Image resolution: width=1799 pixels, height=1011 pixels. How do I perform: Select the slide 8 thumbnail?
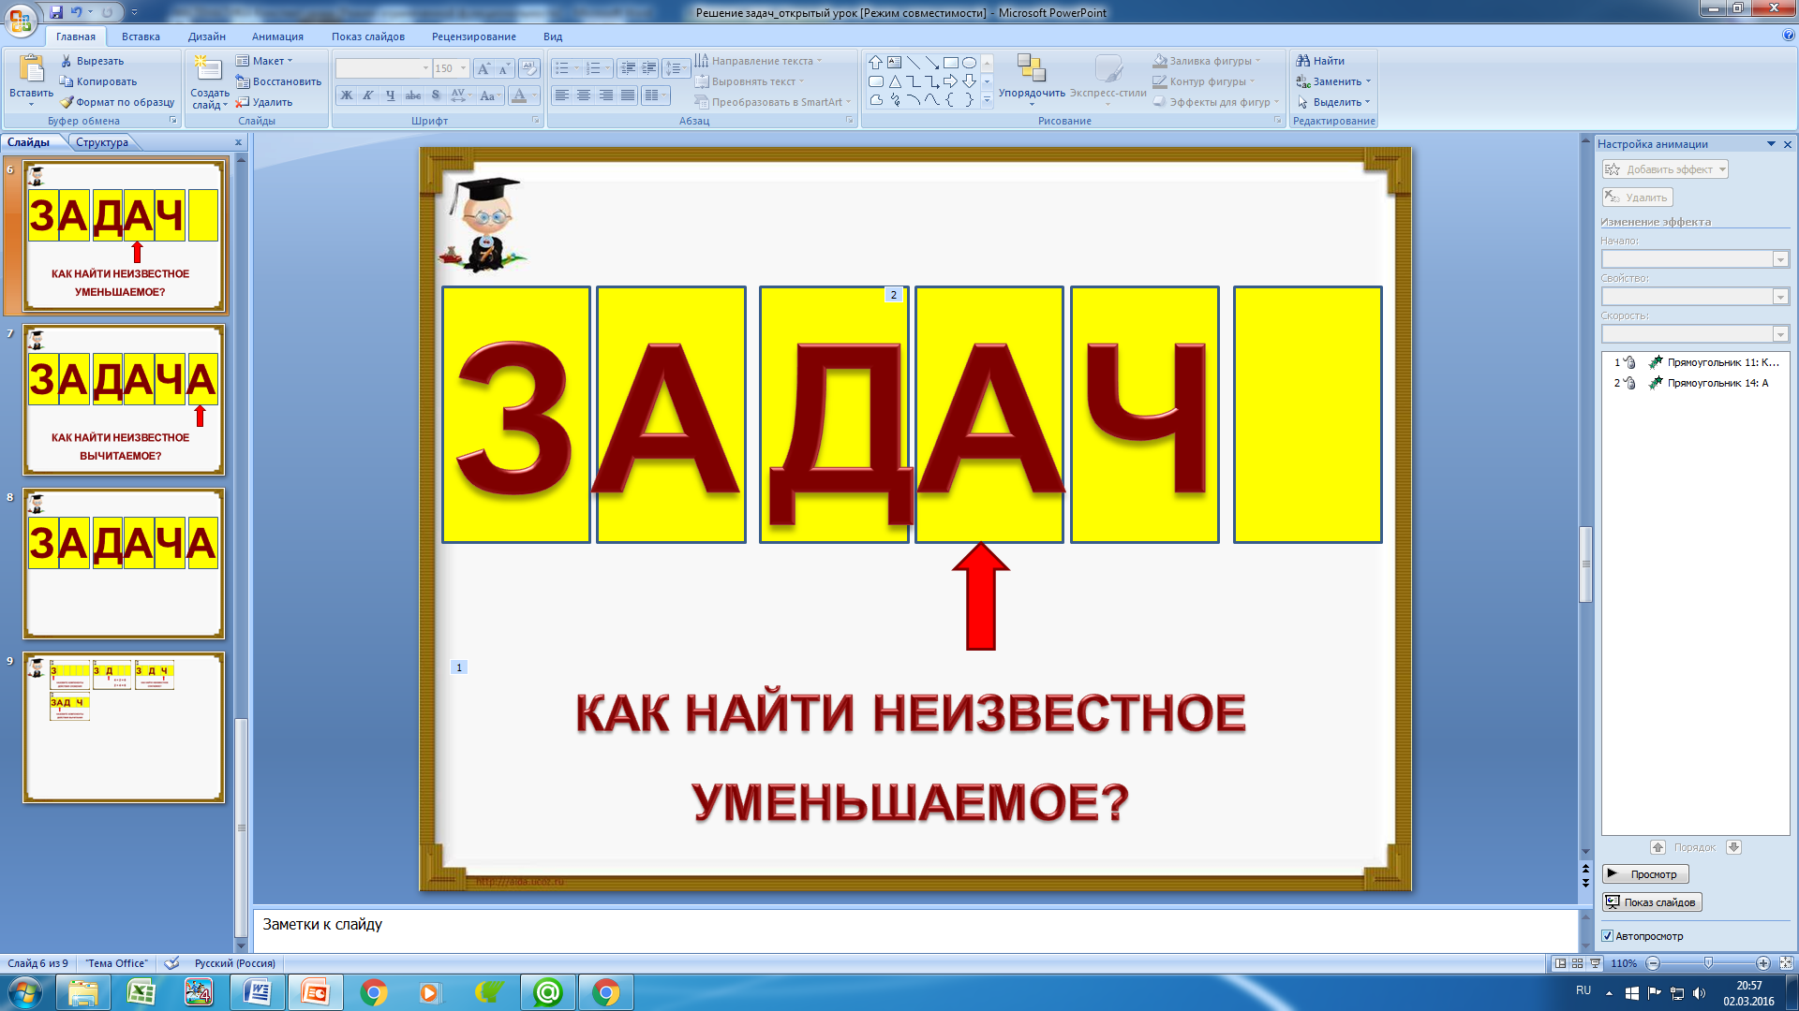tap(124, 564)
